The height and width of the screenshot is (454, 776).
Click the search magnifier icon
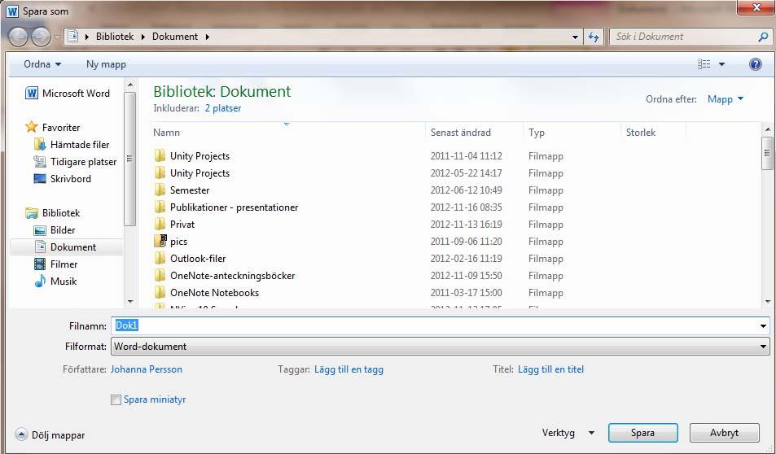click(763, 37)
